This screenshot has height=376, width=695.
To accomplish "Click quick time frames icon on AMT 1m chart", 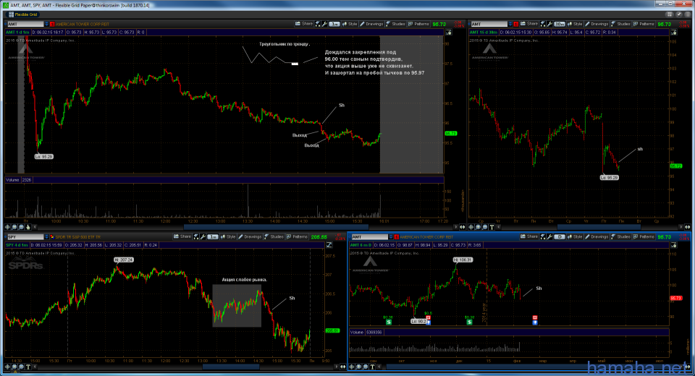I will (318, 24).
